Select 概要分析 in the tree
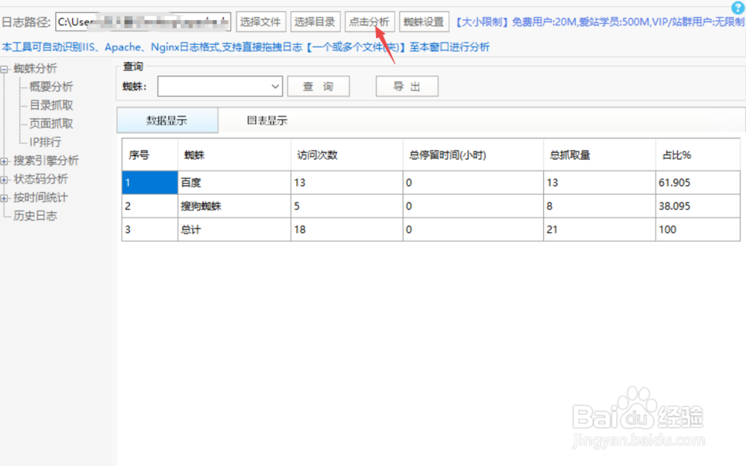Screen dimensions: 746x466 [x=51, y=87]
